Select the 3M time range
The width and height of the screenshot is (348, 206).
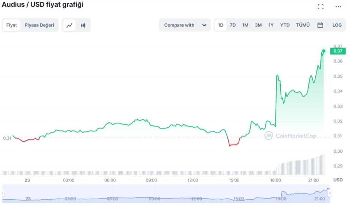point(258,25)
